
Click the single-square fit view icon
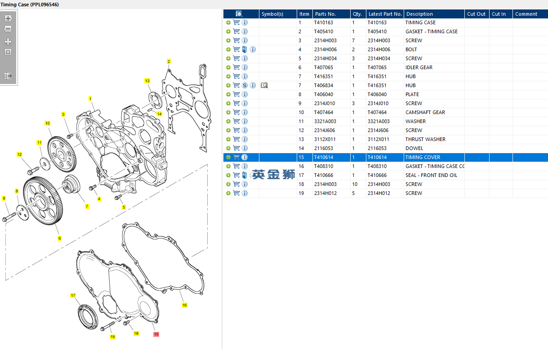[x=8, y=52]
